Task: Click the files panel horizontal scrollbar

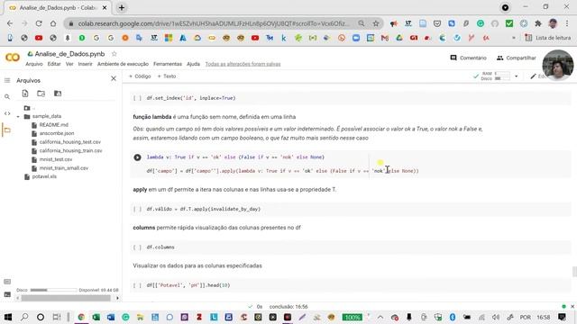Action: pos(66,298)
